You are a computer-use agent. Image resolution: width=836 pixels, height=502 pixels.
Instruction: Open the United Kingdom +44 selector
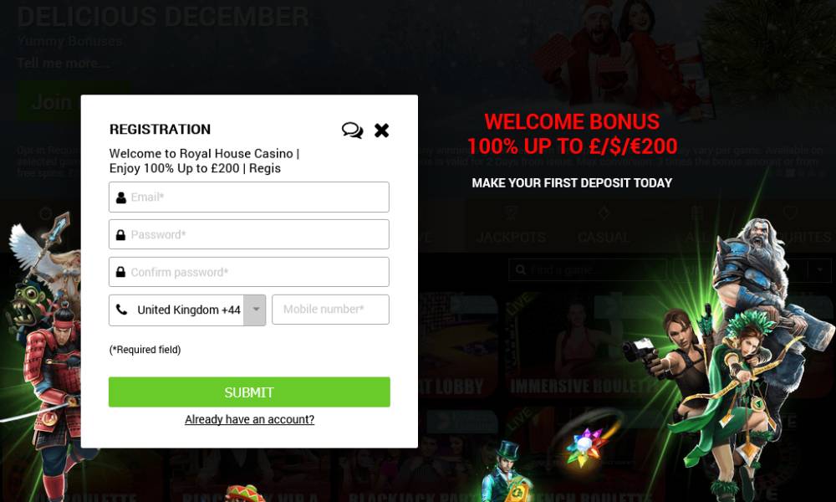tap(187, 310)
